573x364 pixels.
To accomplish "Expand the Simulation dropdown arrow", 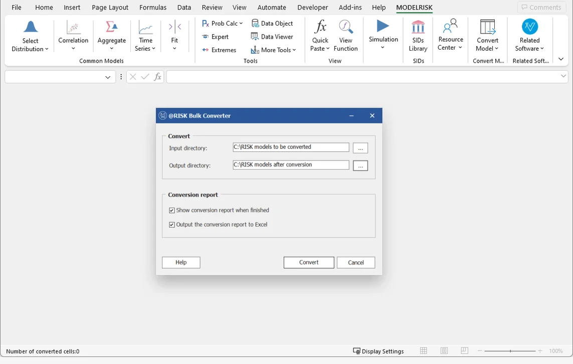I will (383, 48).
